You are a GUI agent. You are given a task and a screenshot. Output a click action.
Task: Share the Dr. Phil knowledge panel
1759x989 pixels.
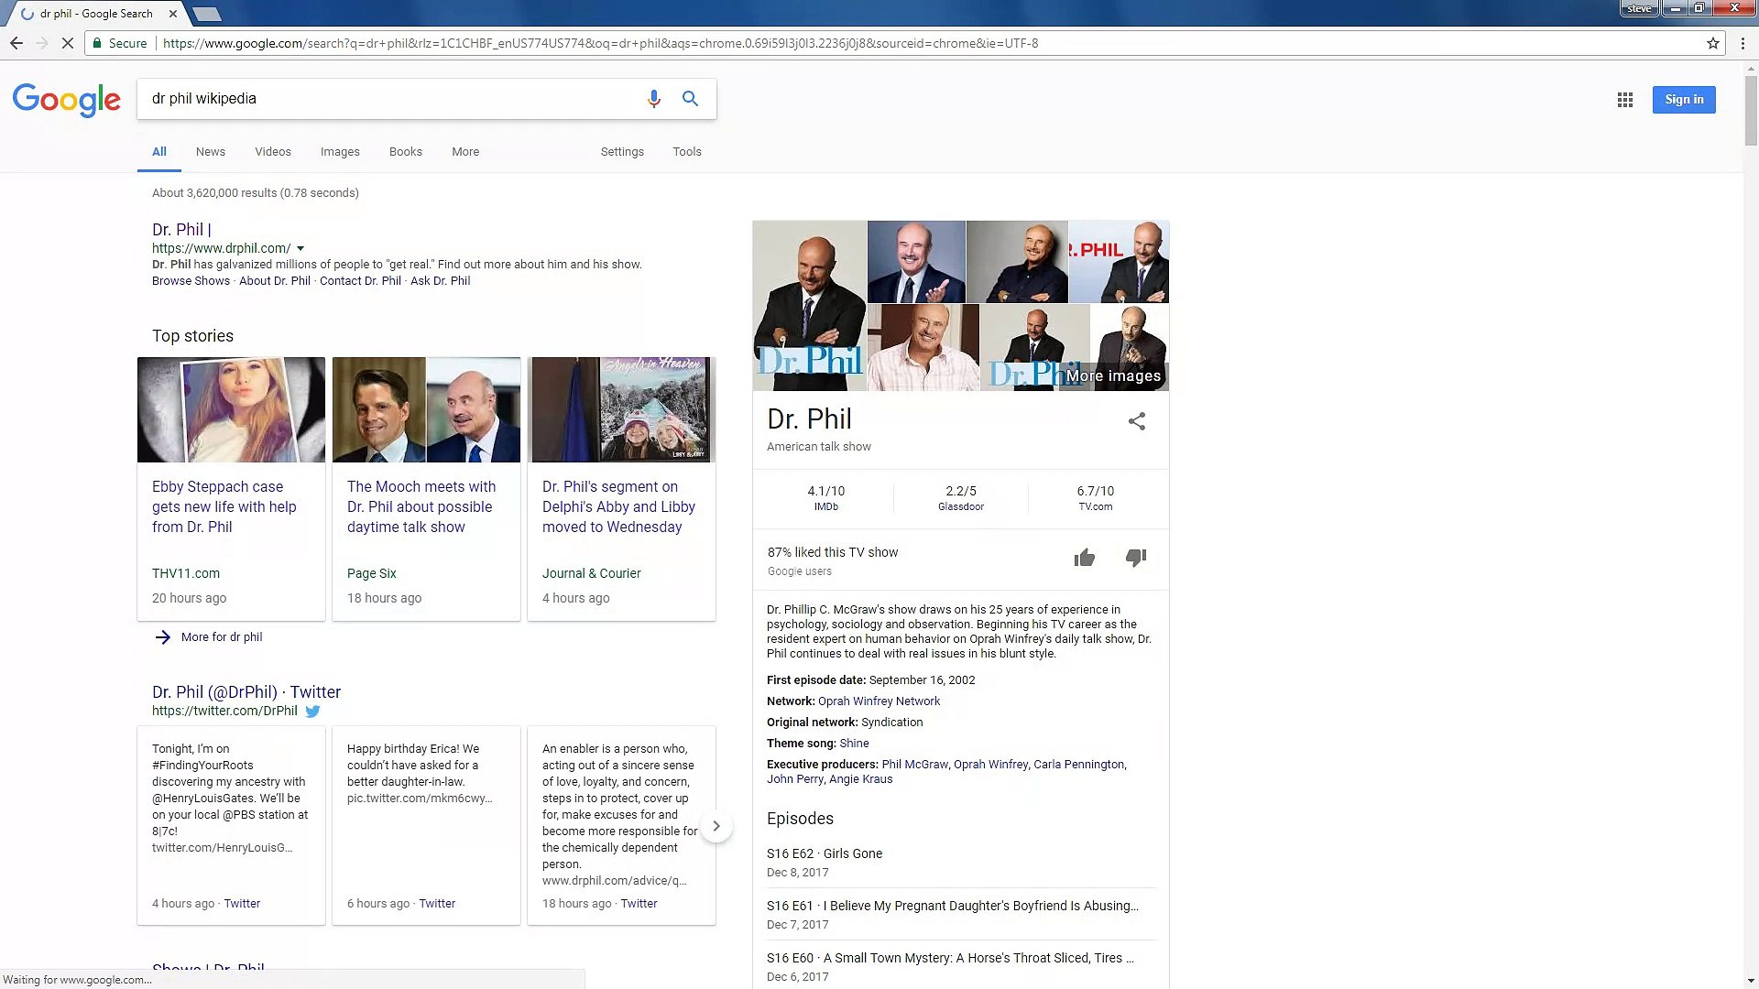[1136, 421]
